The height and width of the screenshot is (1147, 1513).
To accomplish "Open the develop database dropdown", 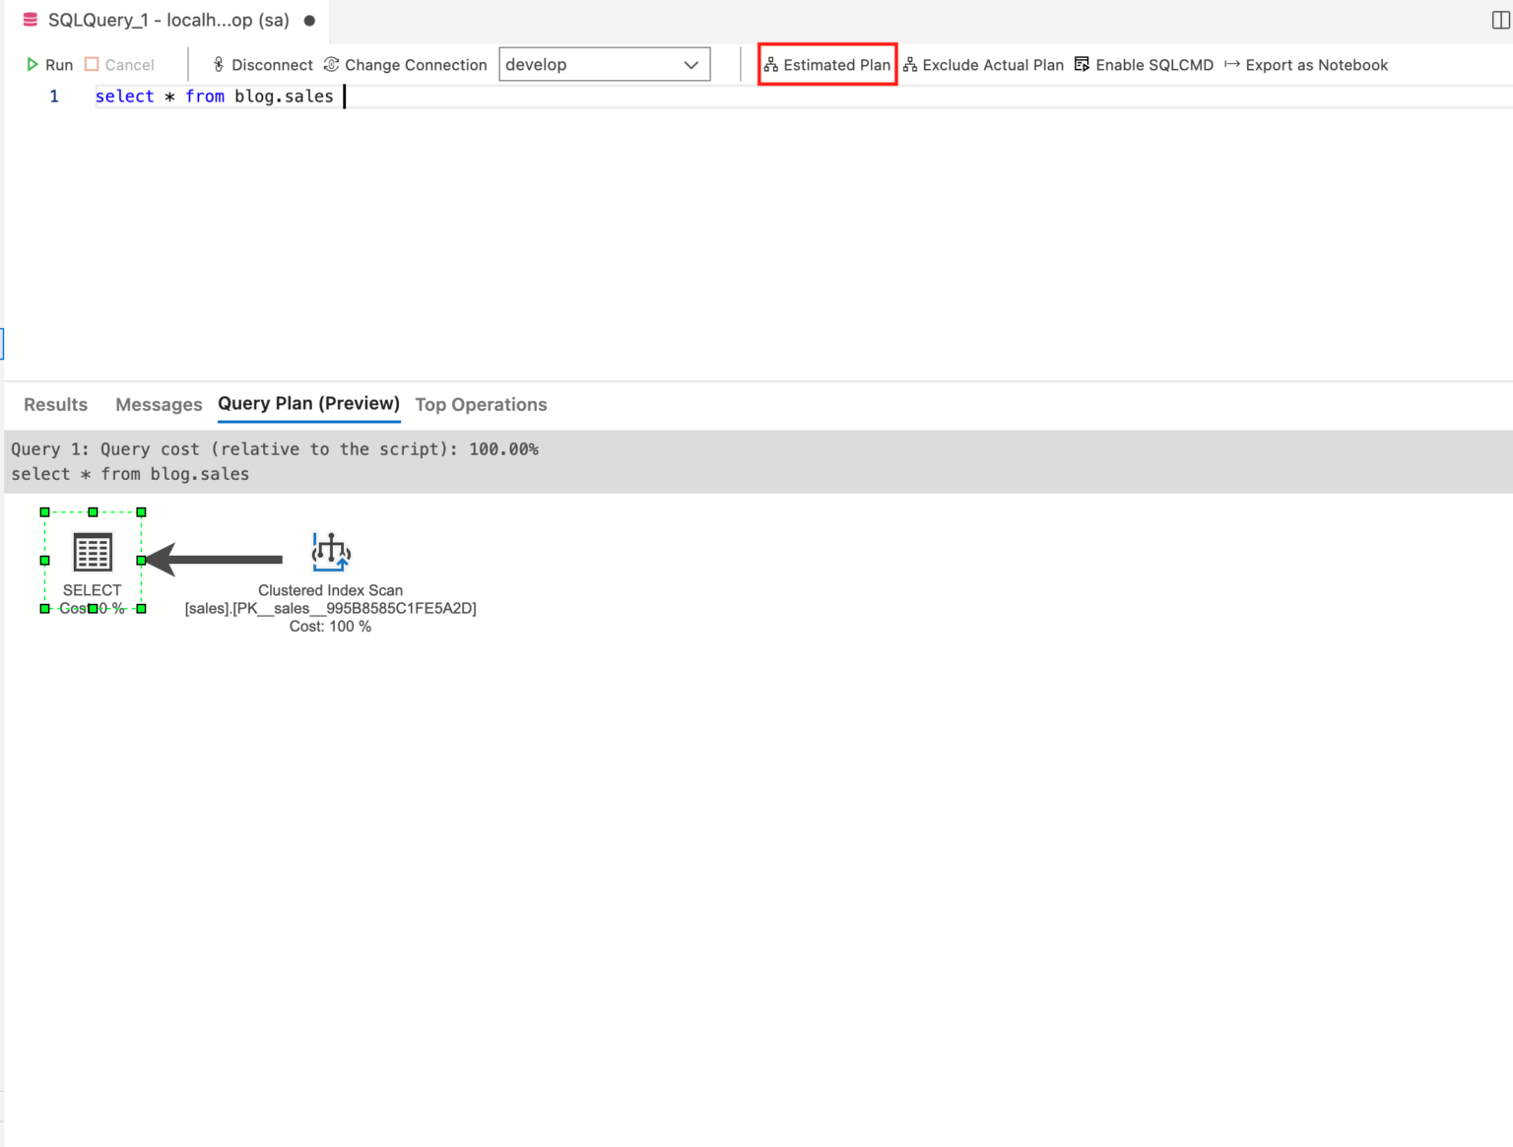I will 603,64.
